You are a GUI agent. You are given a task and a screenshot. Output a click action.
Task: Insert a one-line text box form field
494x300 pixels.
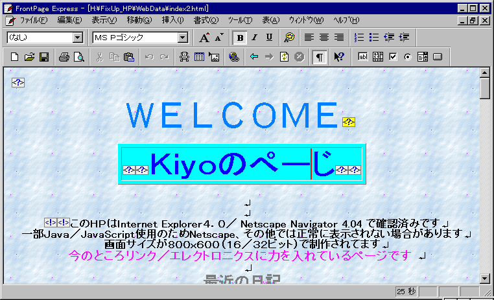[364, 57]
